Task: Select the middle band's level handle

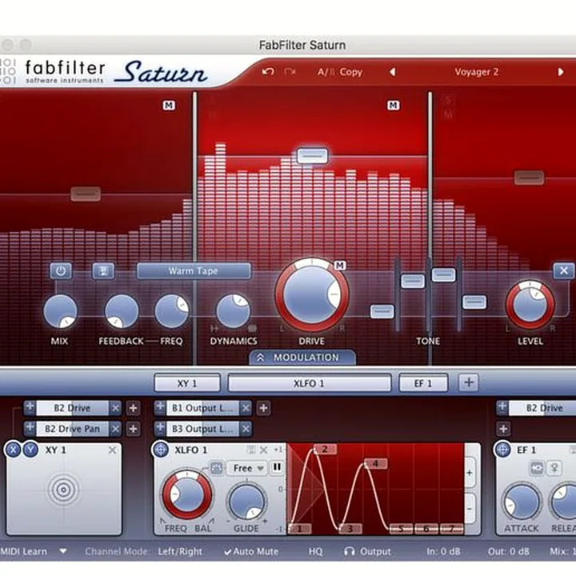Action: point(312,156)
